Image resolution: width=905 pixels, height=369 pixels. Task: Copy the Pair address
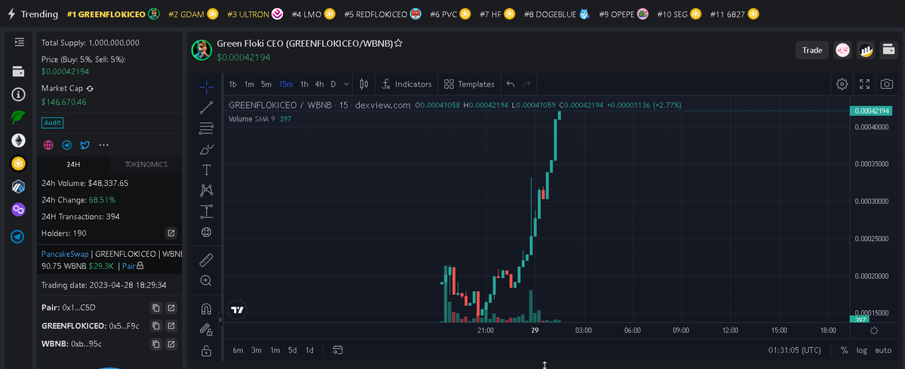click(x=156, y=308)
